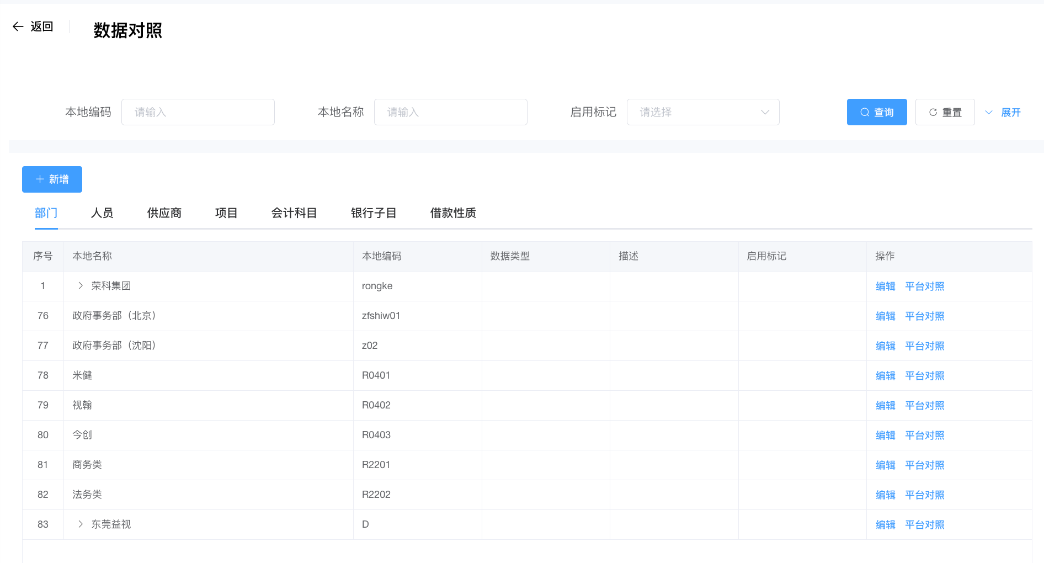1044x563 pixels.
Task: Open the 启用标记 dropdown
Action: pyautogui.click(x=702, y=112)
